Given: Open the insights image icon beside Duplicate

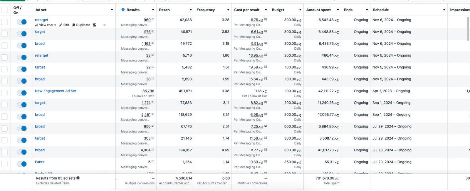Looking at the screenshot, I should (x=95, y=25).
